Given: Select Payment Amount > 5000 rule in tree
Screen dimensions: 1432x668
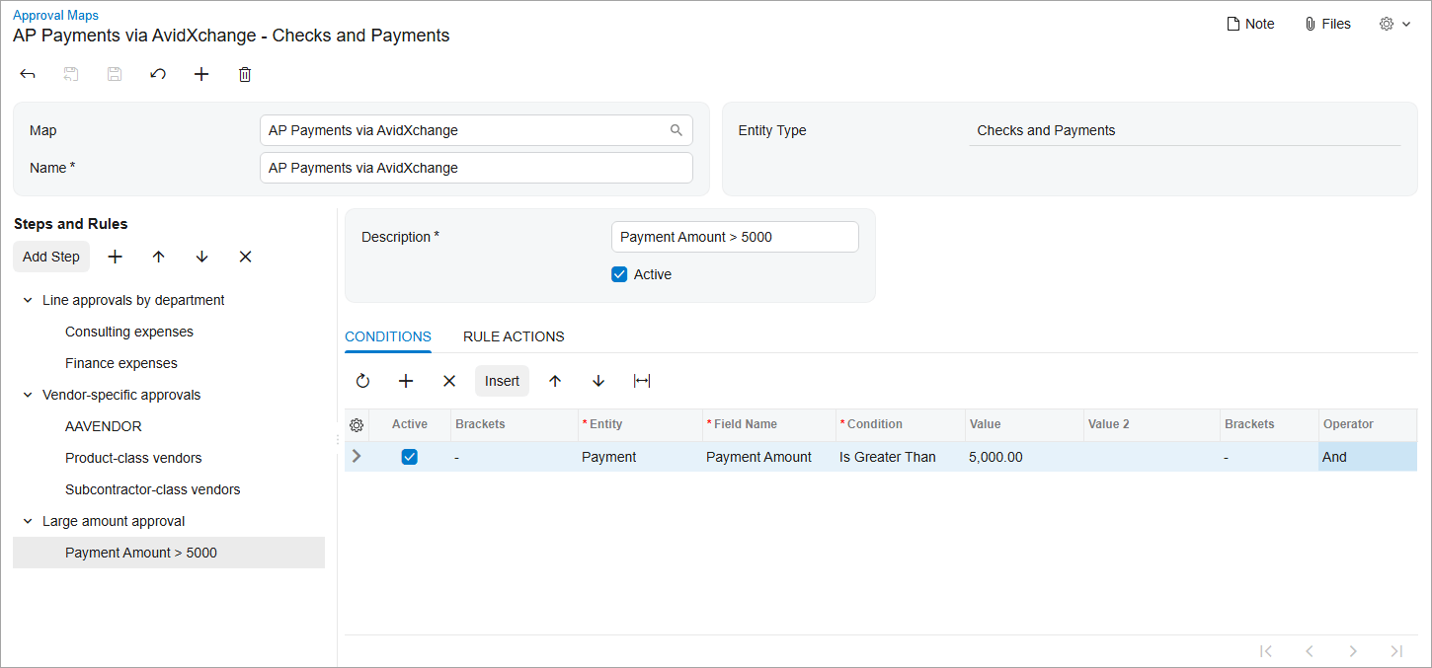Looking at the screenshot, I should point(168,553).
